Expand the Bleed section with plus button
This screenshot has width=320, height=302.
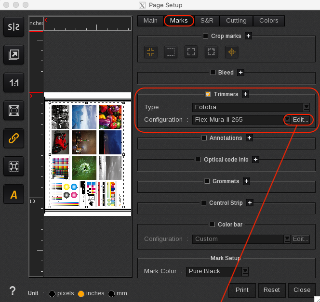point(241,73)
